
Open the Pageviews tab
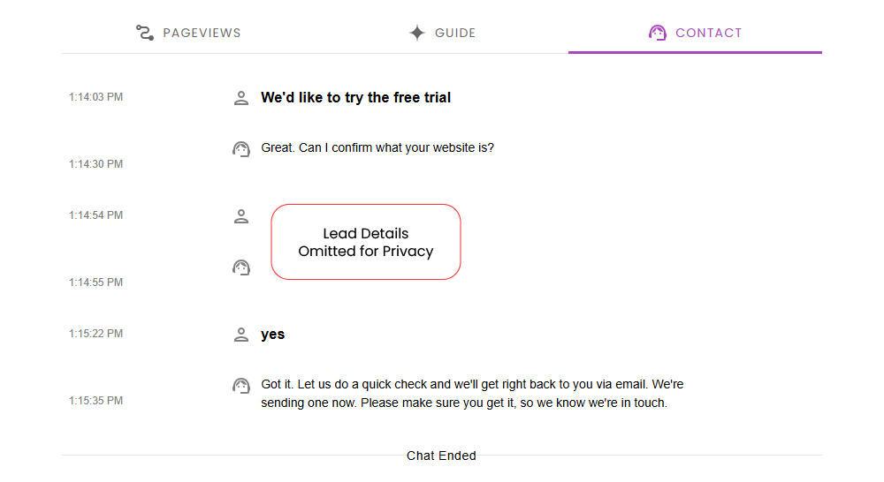pos(188,33)
